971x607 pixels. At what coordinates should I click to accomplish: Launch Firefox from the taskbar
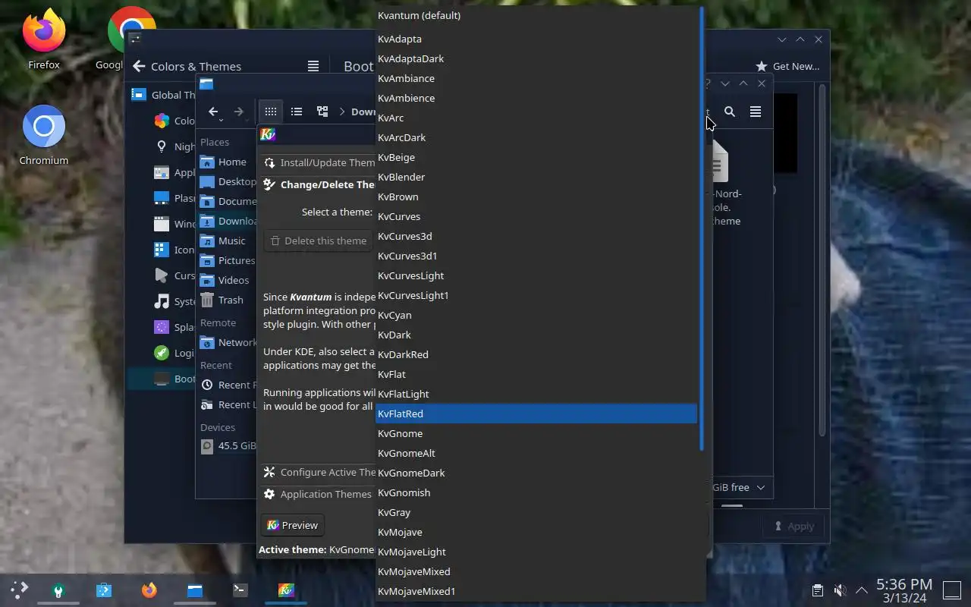[x=149, y=590]
